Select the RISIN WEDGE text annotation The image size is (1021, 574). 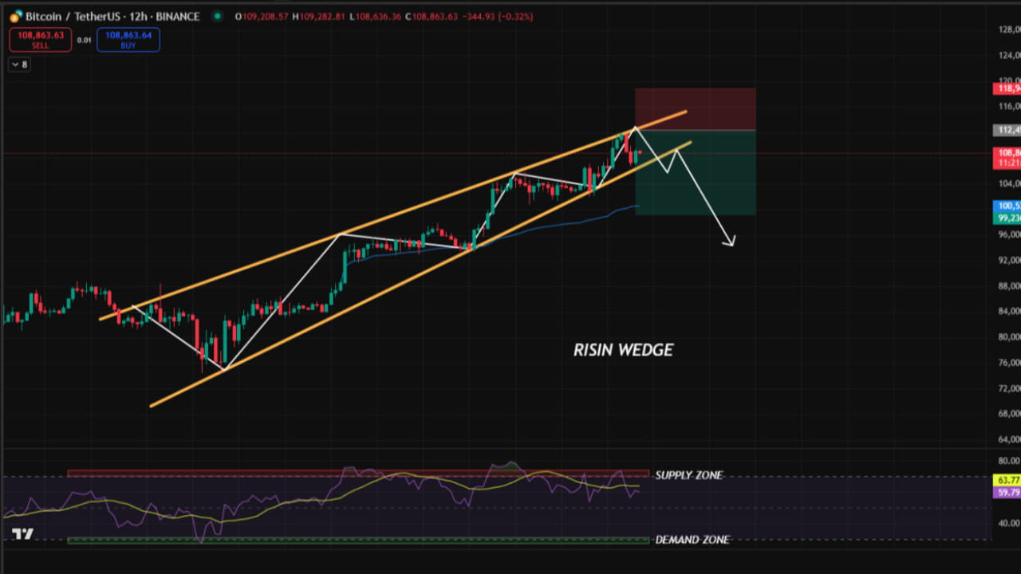(x=623, y=350)
